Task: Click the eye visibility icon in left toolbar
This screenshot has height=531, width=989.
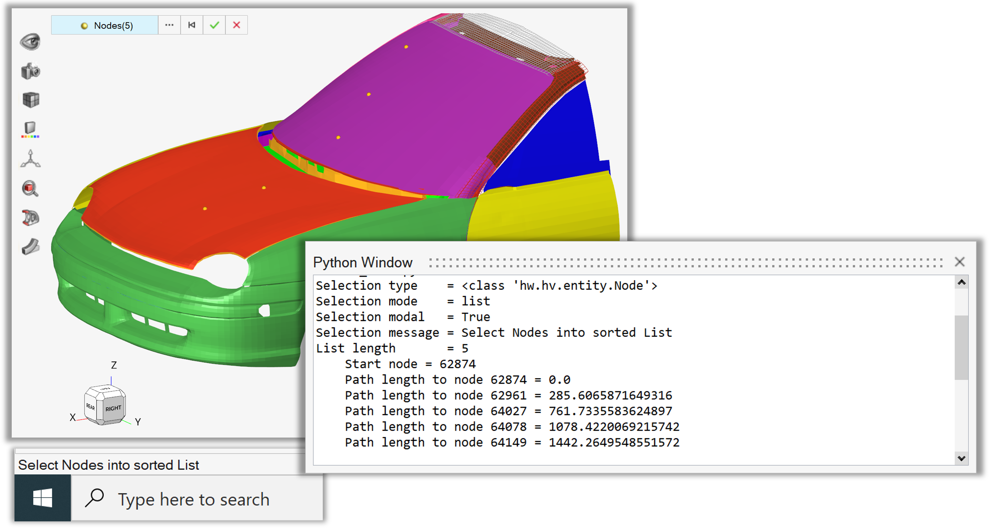Action: click(x=30, y=42)
